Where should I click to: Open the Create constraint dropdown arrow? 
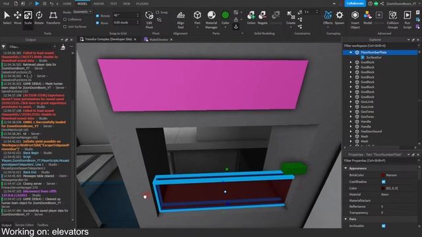[291, 28]
